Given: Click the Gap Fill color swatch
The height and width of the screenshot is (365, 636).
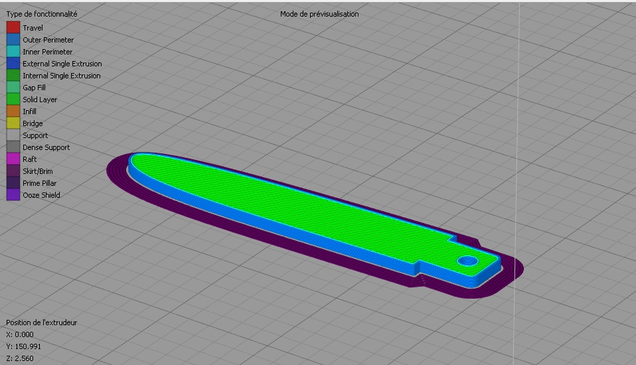Looking at the screenshot, I should (x=13, y=87).
